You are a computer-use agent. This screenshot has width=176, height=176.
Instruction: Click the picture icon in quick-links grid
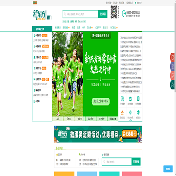pyautogui.click(x=130, y=99)
